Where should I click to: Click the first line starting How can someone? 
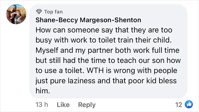coord(104,30)
